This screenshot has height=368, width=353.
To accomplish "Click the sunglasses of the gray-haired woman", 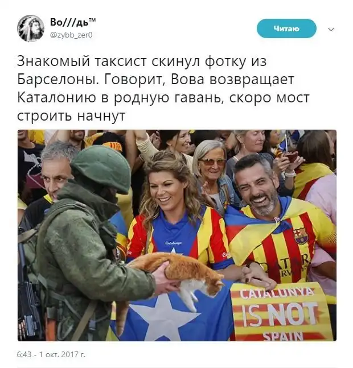I will [212, 162].
